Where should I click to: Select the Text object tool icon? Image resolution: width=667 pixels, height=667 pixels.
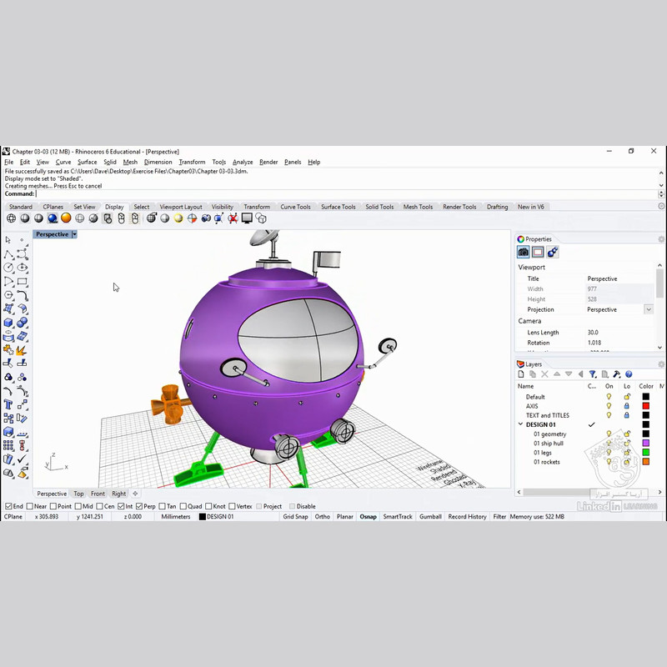point(8,404)
